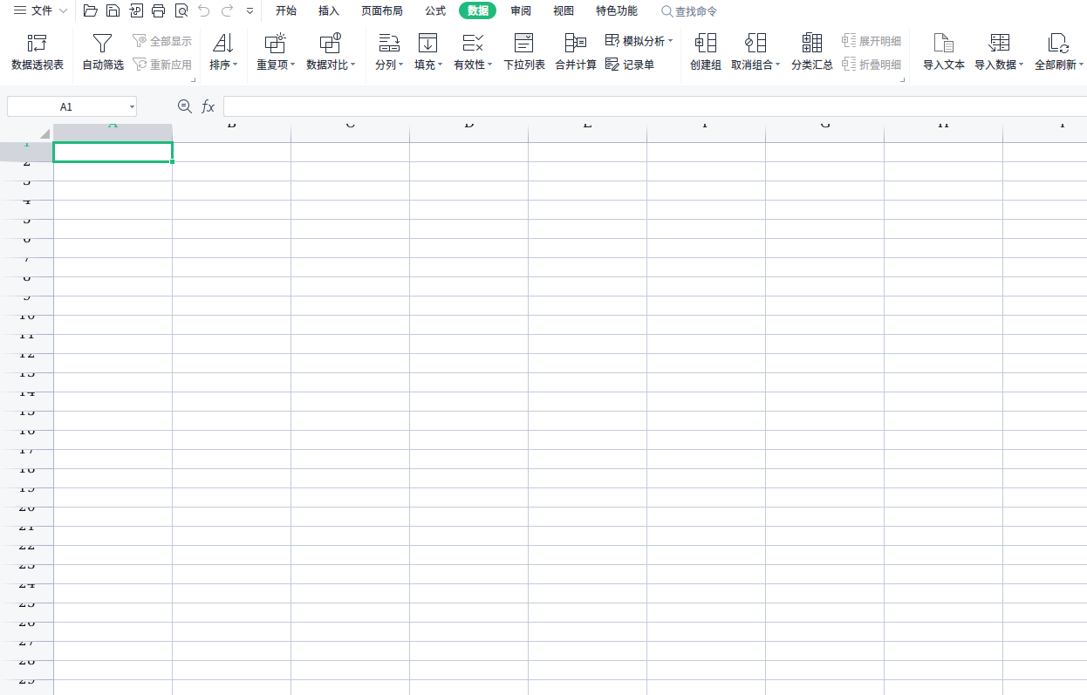Open print preview icon
The image size is (1087, 695).
click(x=181, y=10)
